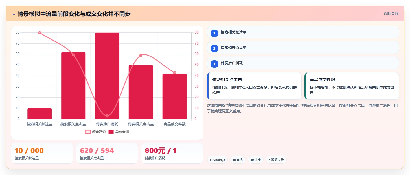Click the title 情景模拟中流量前段变化与成交变化并不同步
410x175 pixels.
tap(74, 14)
